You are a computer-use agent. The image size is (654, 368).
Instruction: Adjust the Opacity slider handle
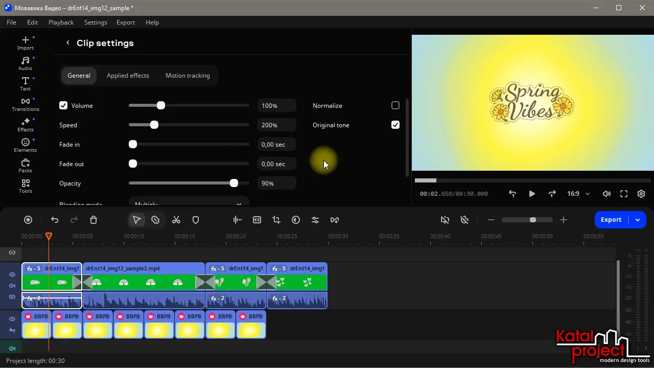click(234, 183)
